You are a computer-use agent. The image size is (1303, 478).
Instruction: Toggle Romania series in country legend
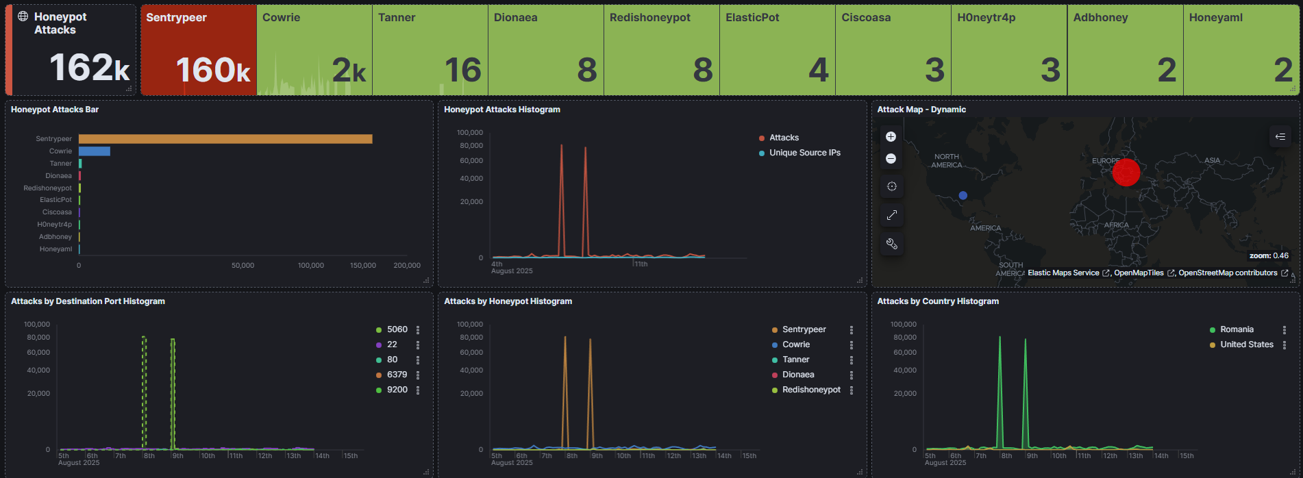(x=1237, y=329)
